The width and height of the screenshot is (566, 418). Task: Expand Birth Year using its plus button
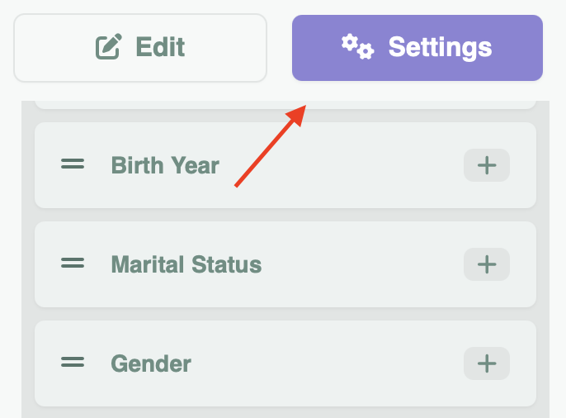(x=487, y=165)
